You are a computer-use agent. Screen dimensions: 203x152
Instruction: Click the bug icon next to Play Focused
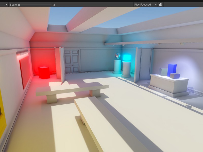pyautogui.click(x=160, y=5)
